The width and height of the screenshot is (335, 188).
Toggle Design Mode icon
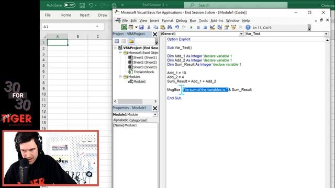point(212,27)
